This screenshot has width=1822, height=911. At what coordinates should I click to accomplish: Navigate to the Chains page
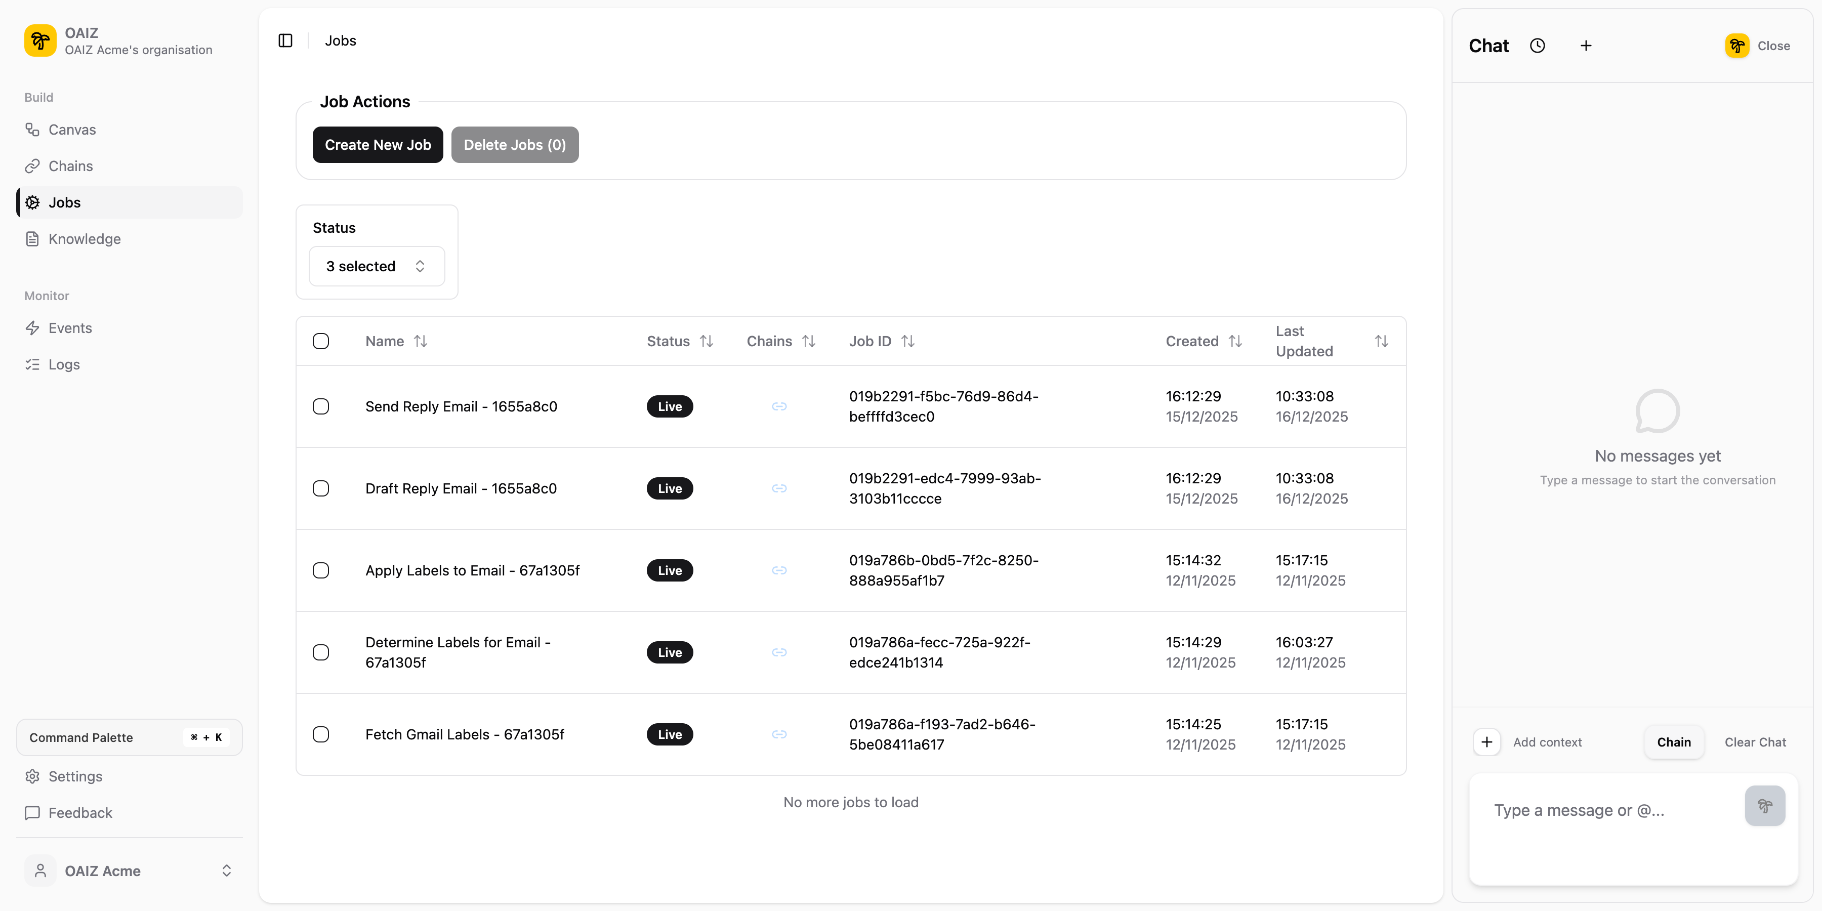click(70, 165)
